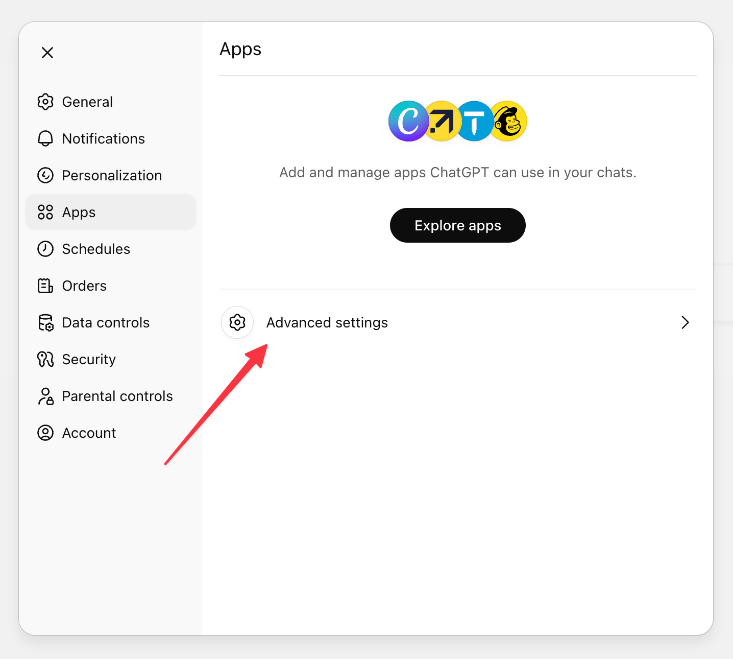
Task: Click the Data controls database icon
Action: (45, 322)
